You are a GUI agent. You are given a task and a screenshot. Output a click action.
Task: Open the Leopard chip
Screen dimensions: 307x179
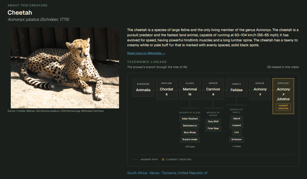click(236, 125)
